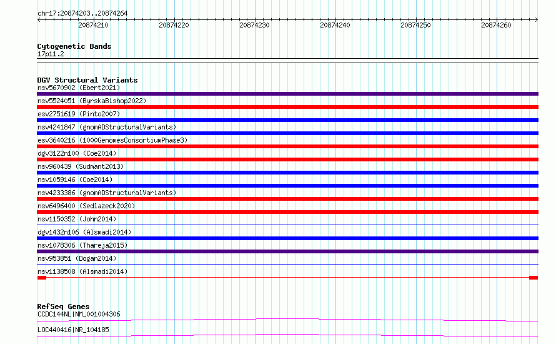556x344 pixels.
Task: Click the 20874230 ruler position mark
Action: point(255,25)
